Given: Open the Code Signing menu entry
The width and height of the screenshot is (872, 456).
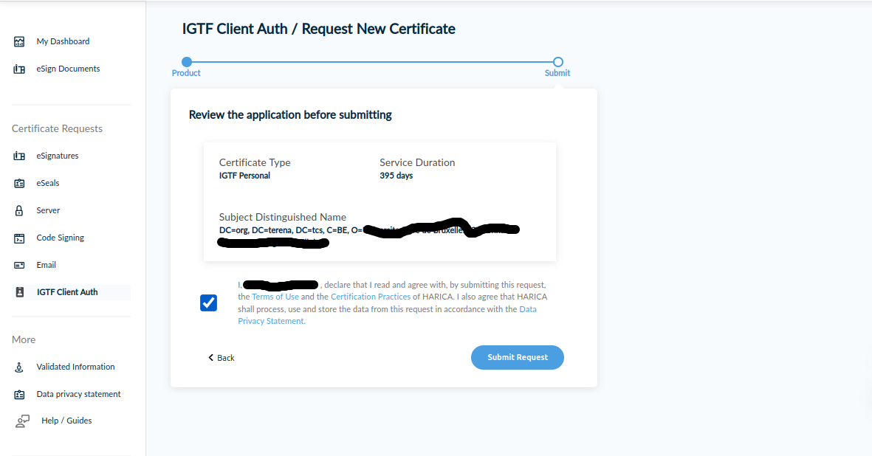Looking at the screenshot, I should coord(60,238).
